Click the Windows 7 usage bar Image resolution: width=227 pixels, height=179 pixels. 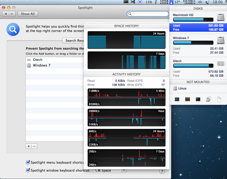pos(193,43)
